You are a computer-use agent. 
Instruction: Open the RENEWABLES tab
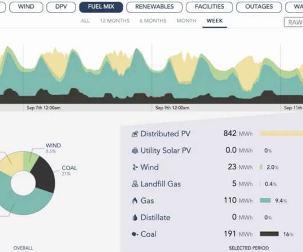[x=154, y=7]
